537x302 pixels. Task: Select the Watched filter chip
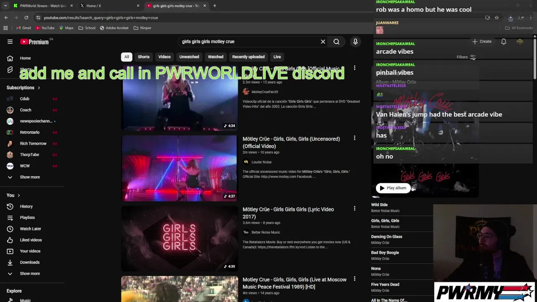[x=216, y=57]
